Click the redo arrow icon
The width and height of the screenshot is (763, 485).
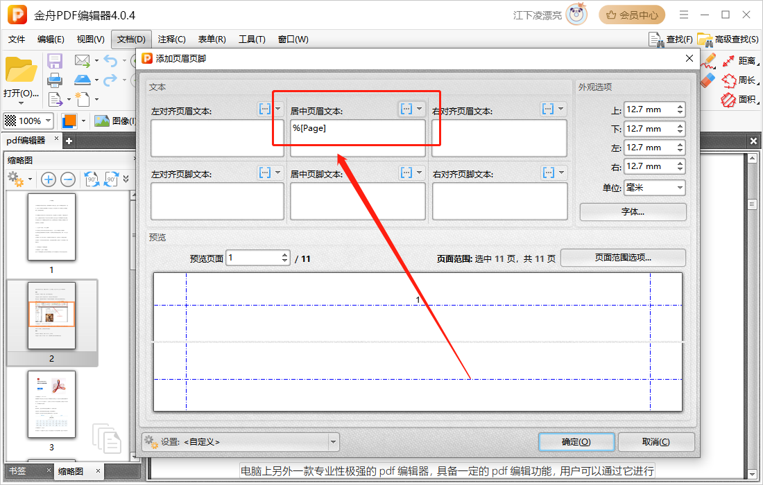110,80
